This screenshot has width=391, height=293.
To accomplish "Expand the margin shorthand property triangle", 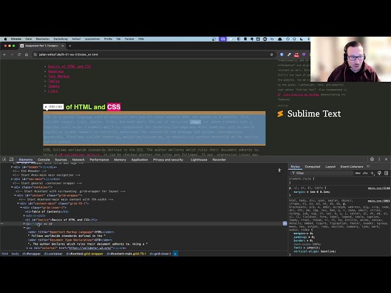I will pos(307,192).
